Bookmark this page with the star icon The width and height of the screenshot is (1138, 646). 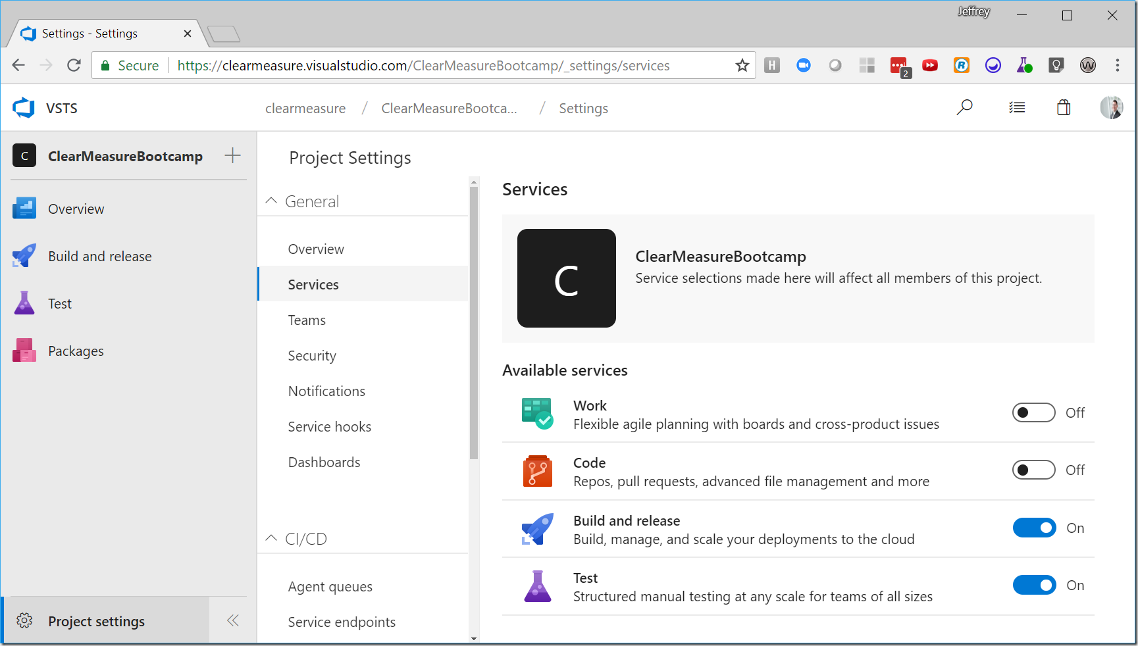(742, 65)
